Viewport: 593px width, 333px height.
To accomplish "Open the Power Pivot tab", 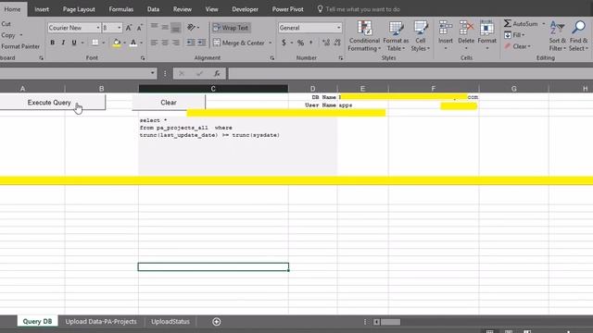I will pos(288,9).
